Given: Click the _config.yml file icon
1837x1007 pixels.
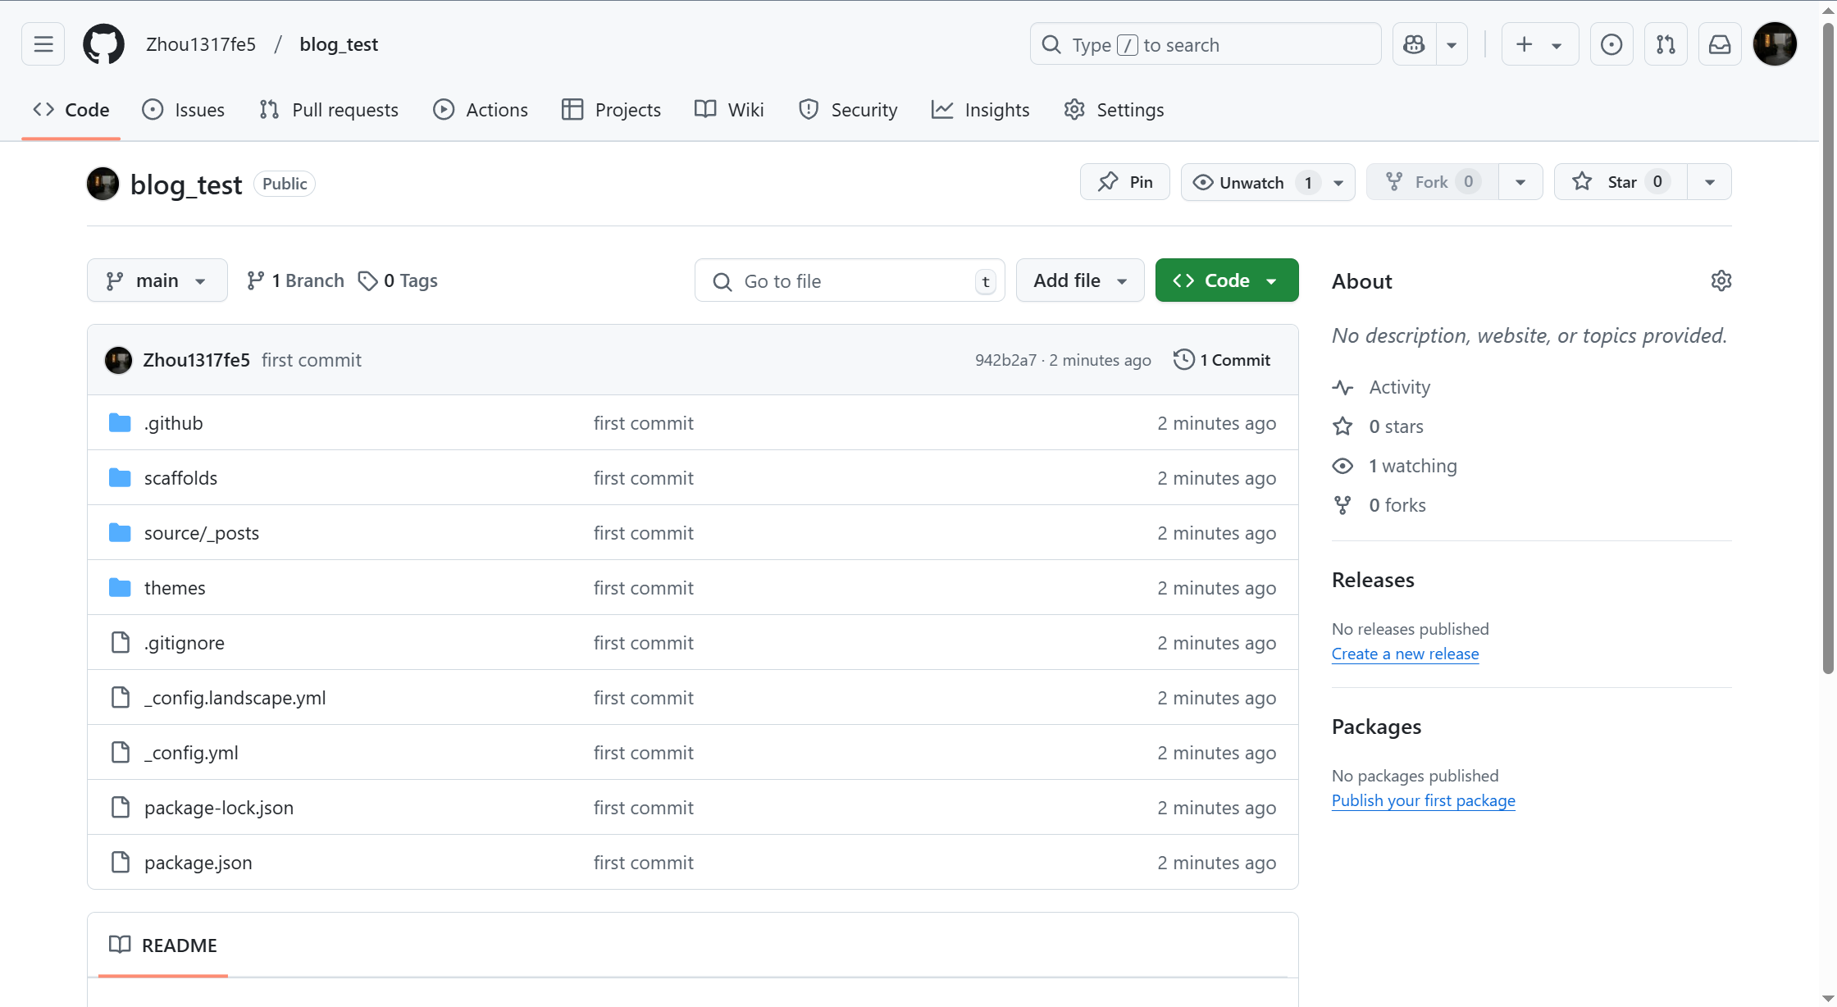Looking at the screenshot, I should pos(121,753).
